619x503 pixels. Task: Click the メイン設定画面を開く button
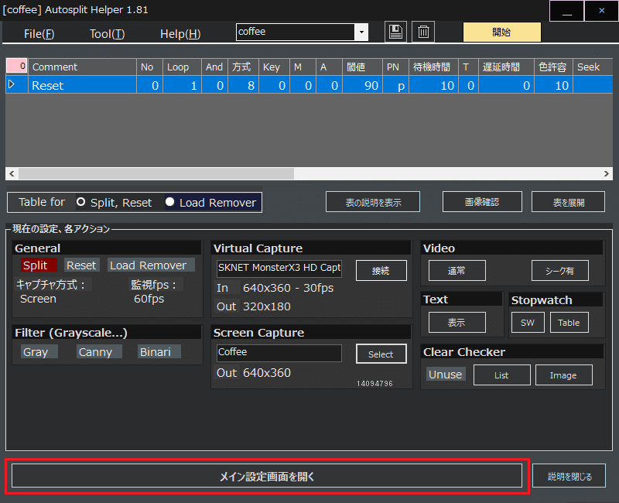coord(267,476)
